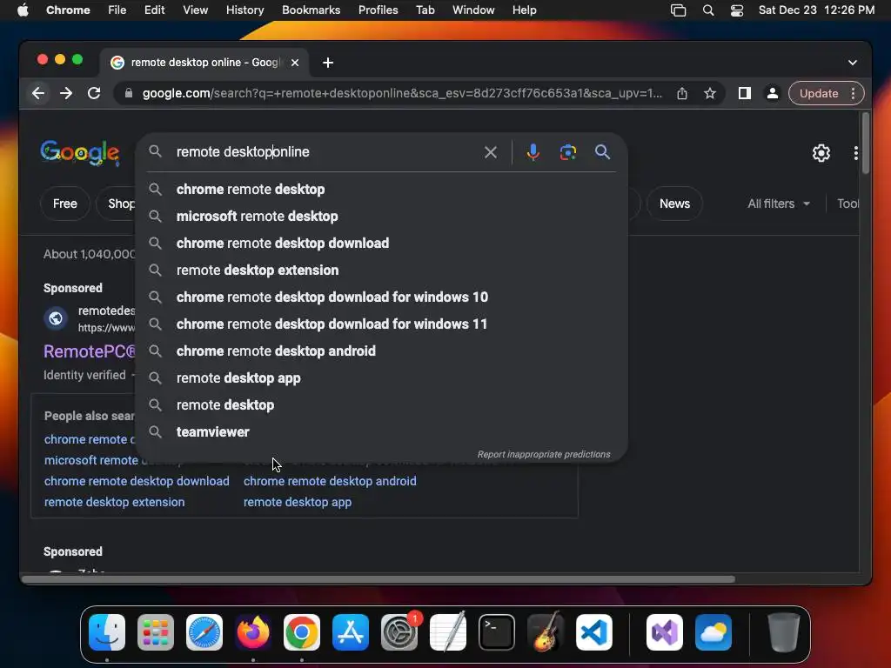Click the horizontal page scrollbar

[378, 579]
